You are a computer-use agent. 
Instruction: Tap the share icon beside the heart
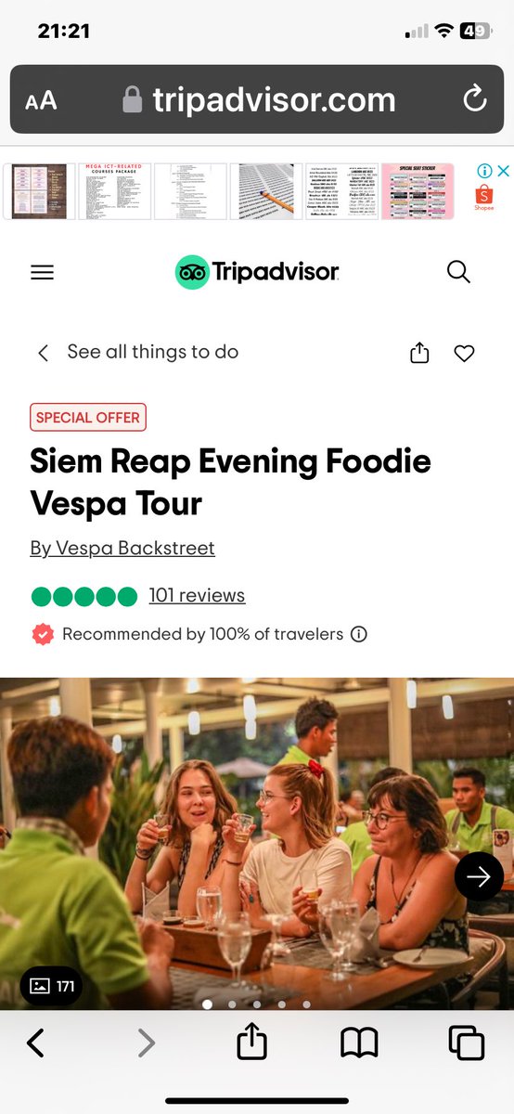click(x=419, y=353)
